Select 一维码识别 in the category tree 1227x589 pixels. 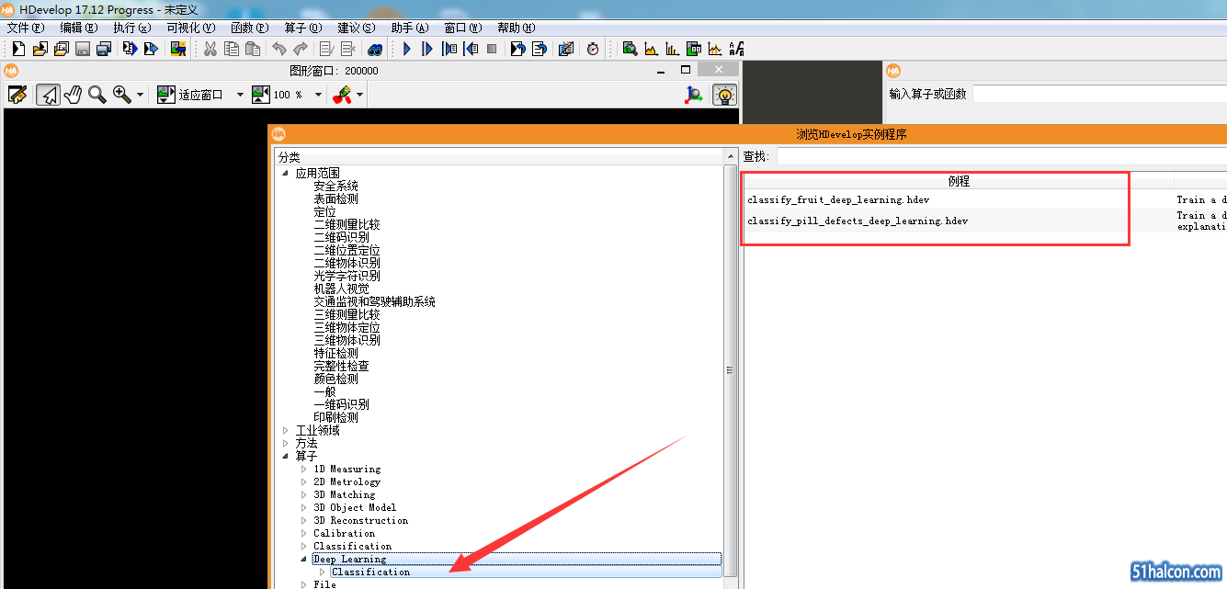click(341, 404)
